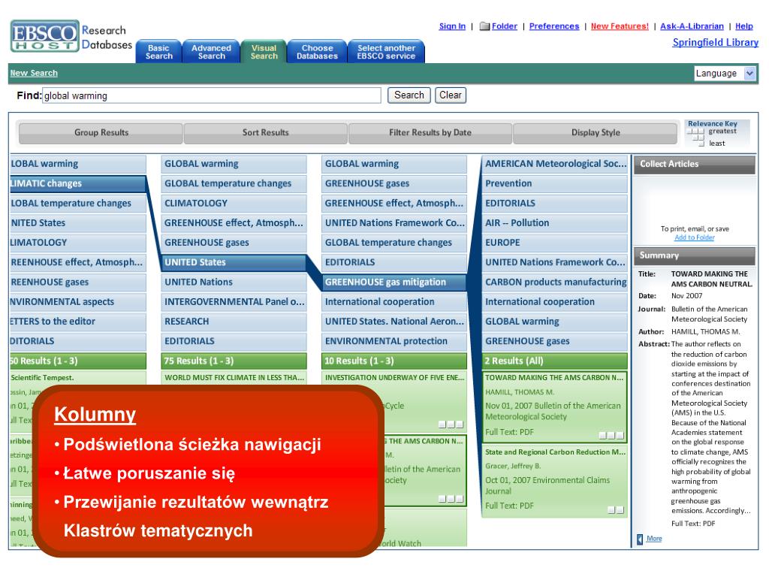This screenshot has height=577, width=769.
Task: Select UNITED States in second column
Action: (x=234, y=262)
